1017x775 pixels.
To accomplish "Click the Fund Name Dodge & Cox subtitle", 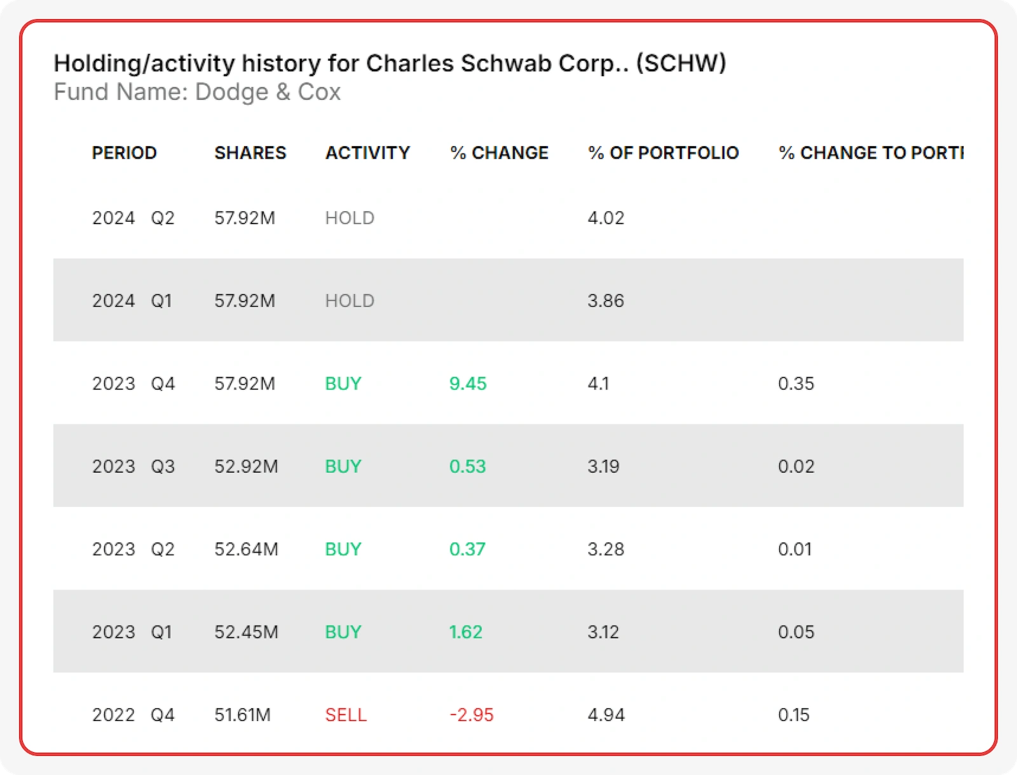I will pos(197,92).
